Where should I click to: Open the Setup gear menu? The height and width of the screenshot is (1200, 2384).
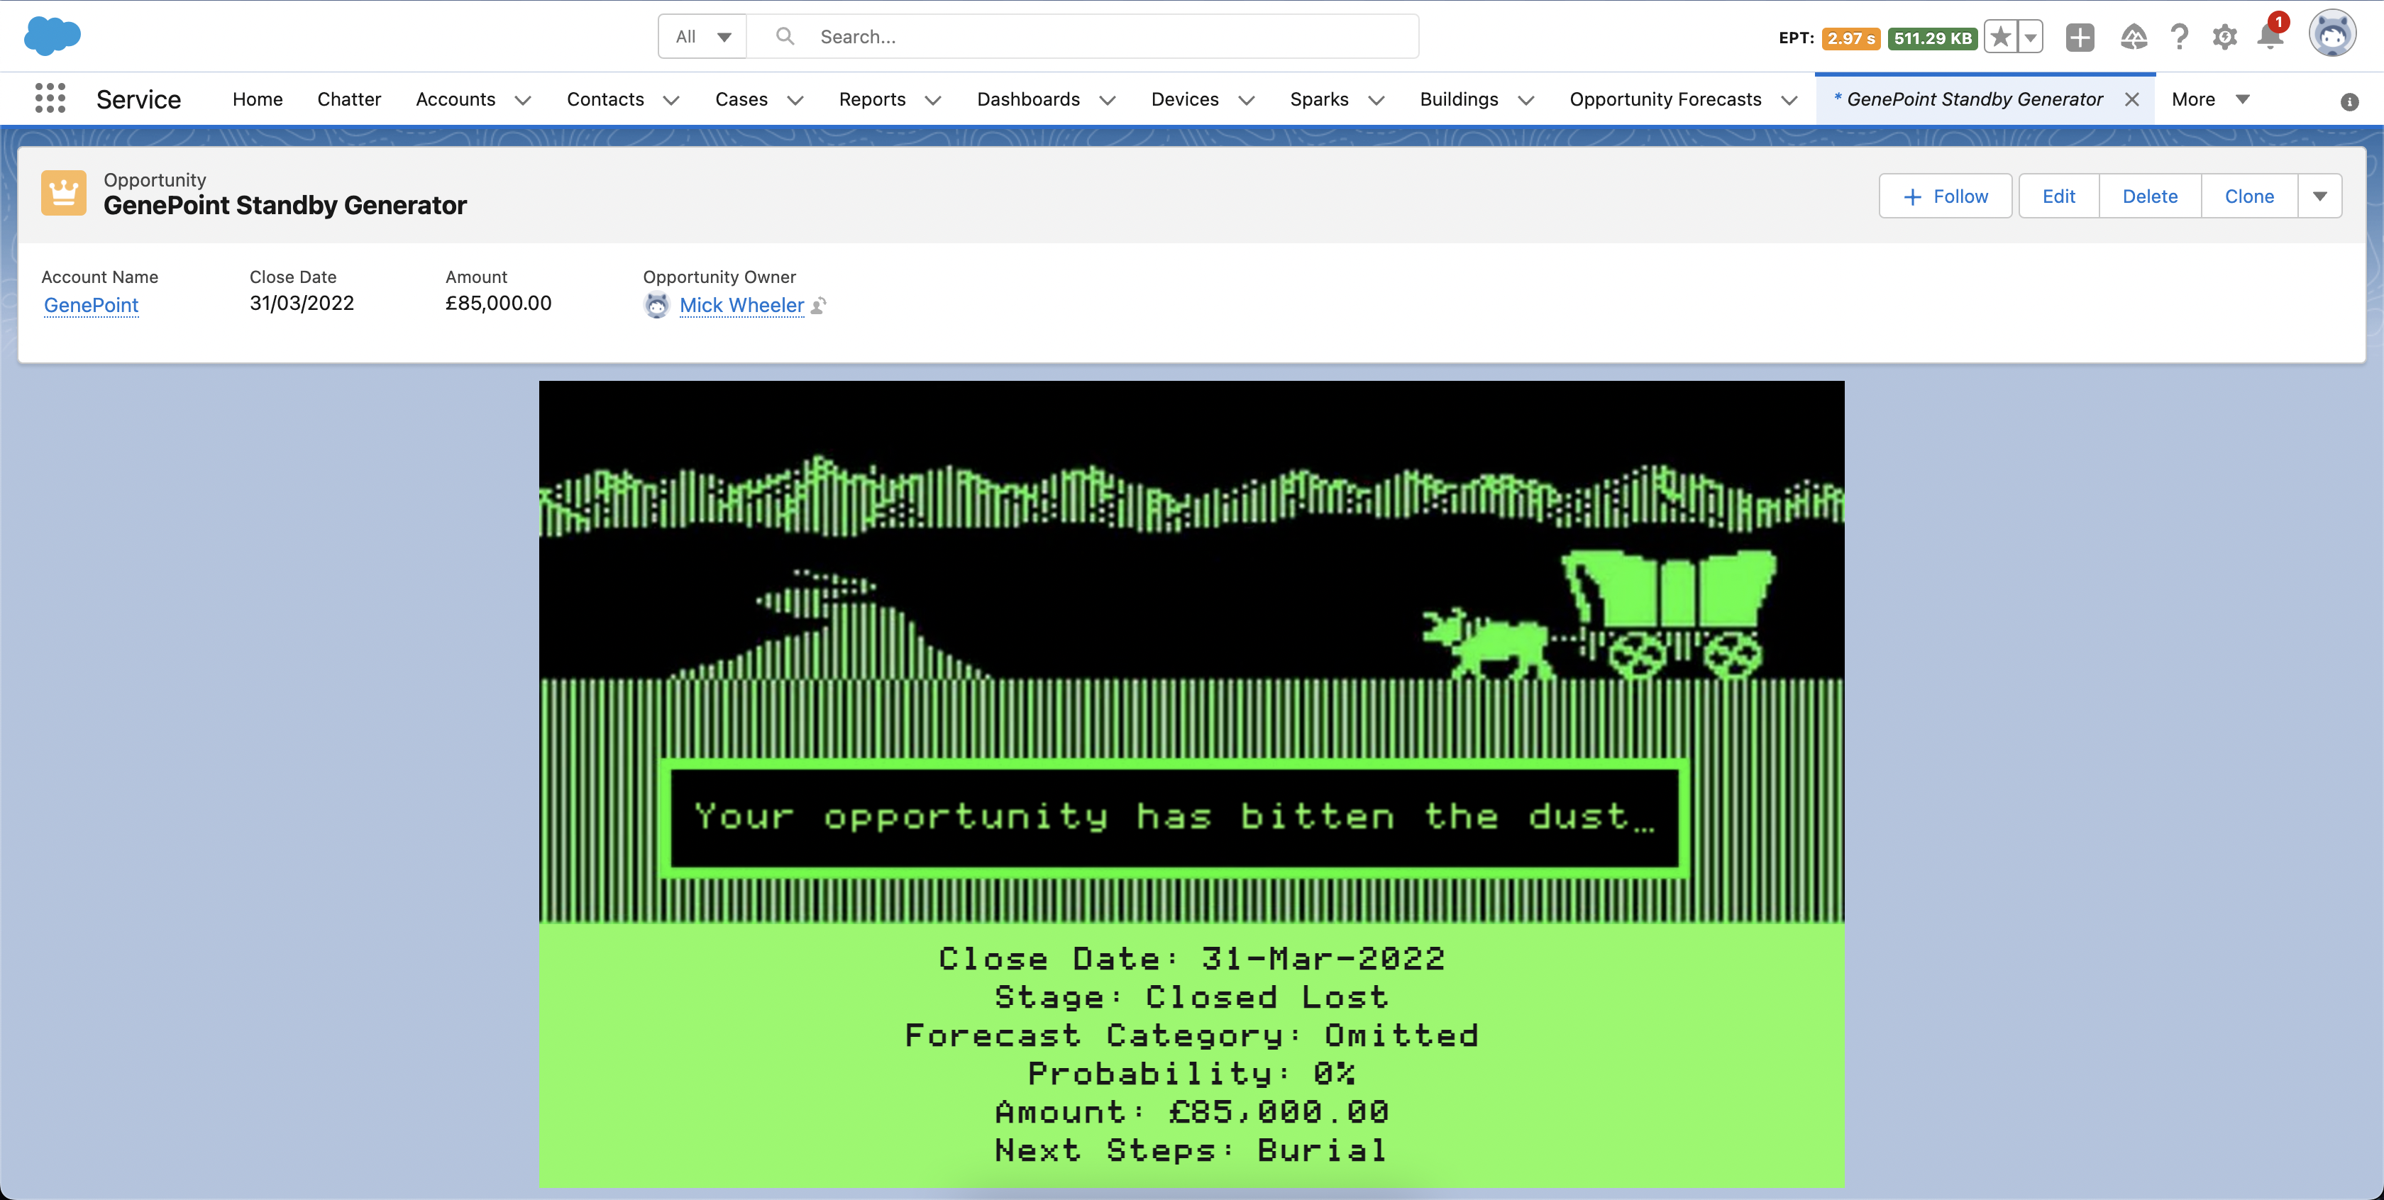[2224, 37]
